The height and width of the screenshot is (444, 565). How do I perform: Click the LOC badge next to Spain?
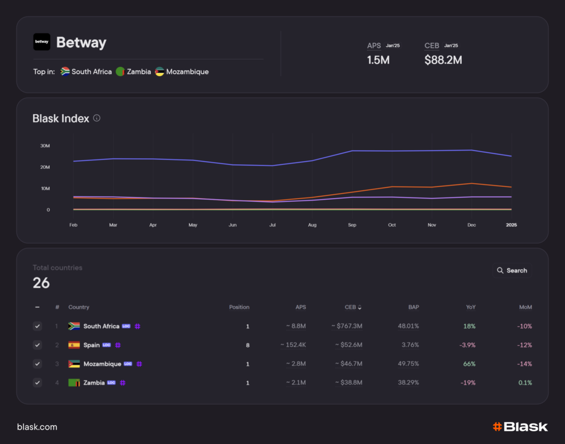[x=106, y=345]
